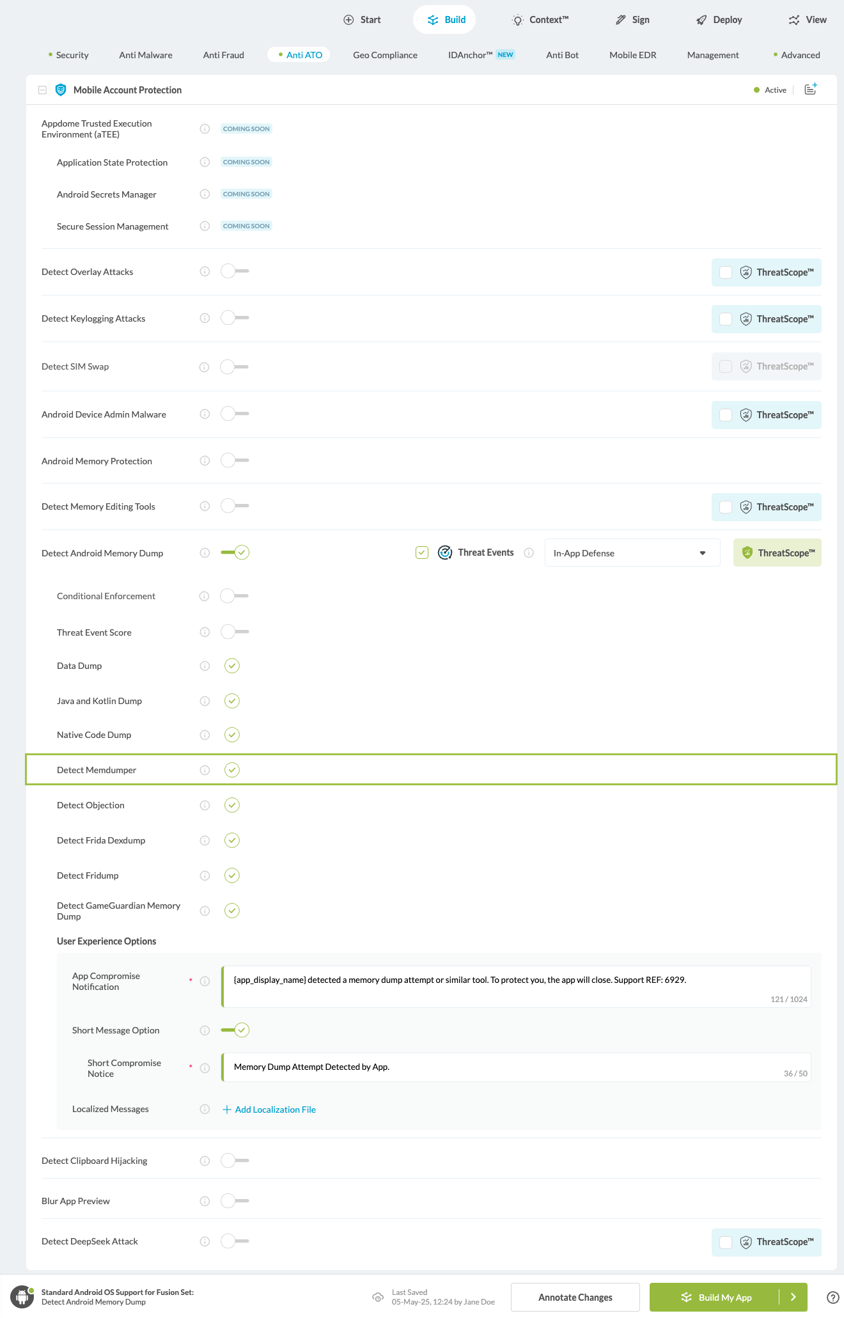Toggle Conditional Enforcement on
Screen dimensions: 844x1318
tap(232, 595)
